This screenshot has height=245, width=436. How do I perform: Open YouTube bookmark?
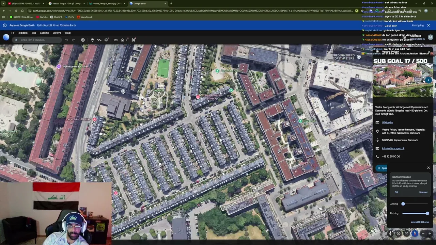[x=42, y=17]
